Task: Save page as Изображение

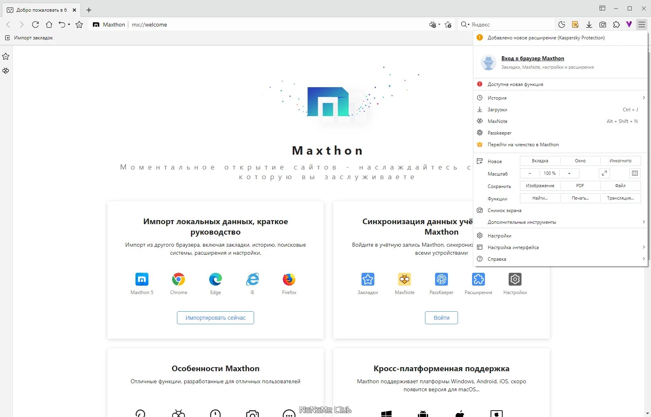Action: coord(540,186)
